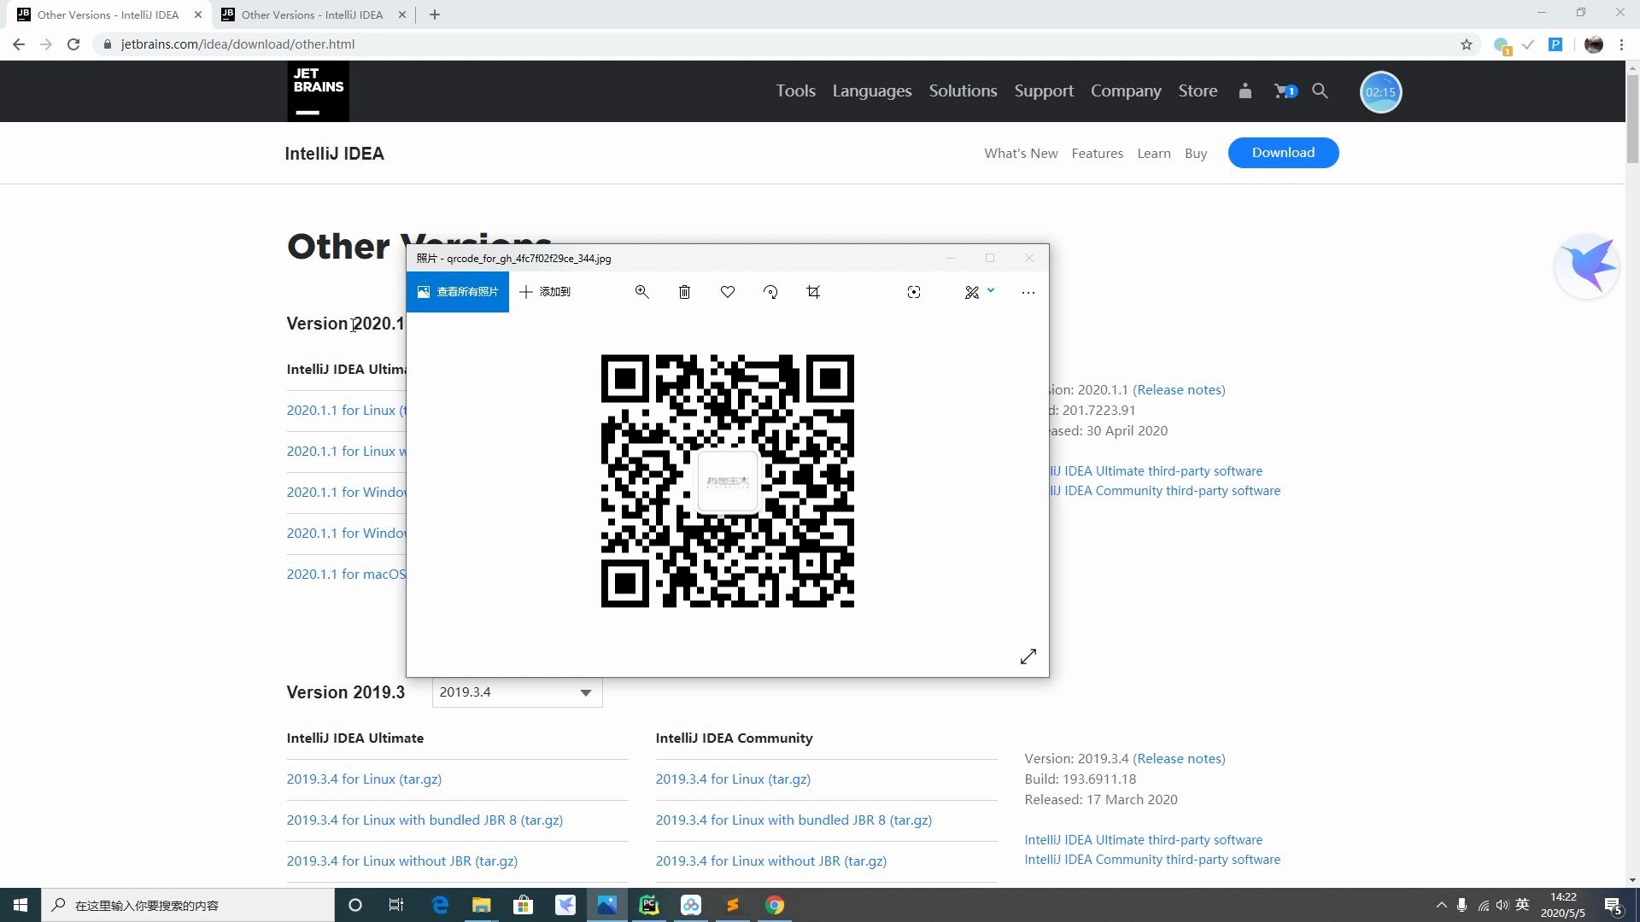
Task: Open Microsoft Edge from taskbar
Action: point(440,905)
